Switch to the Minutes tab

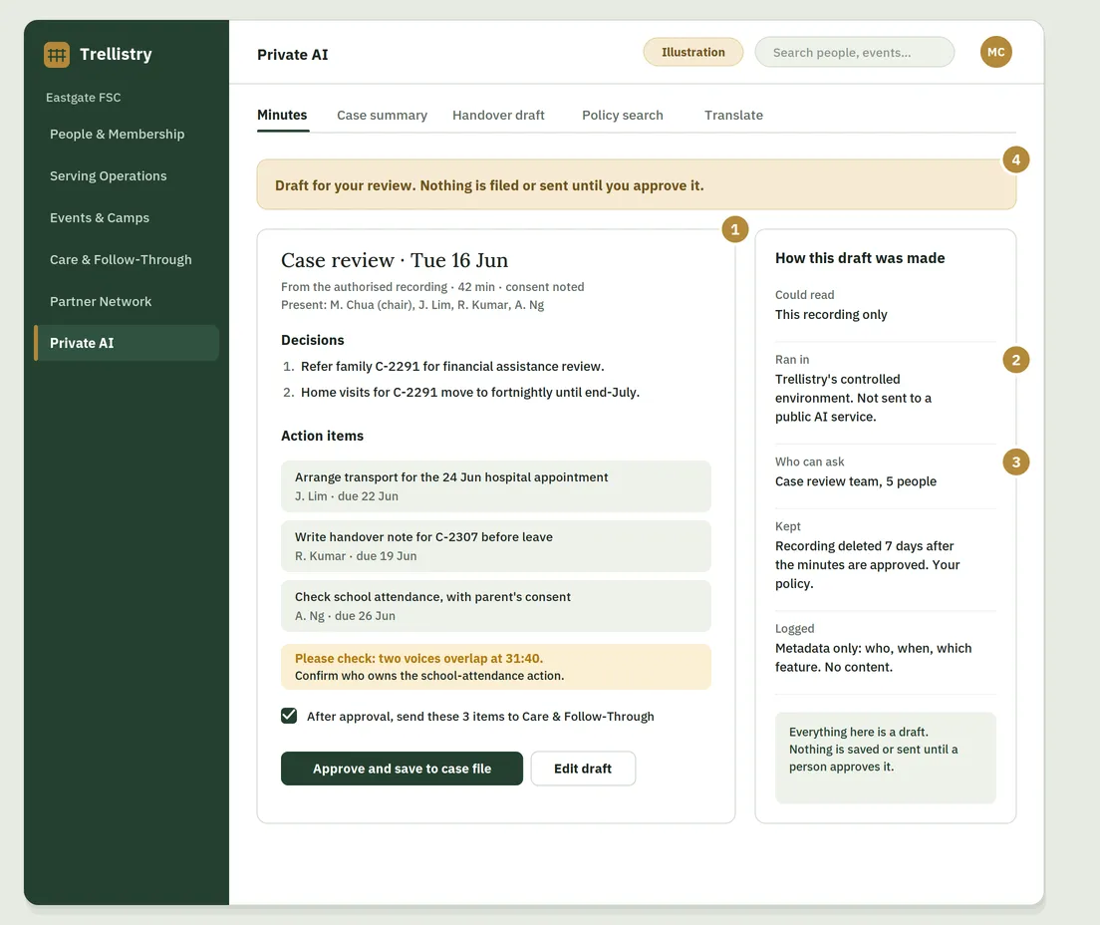tap(282, 115)
